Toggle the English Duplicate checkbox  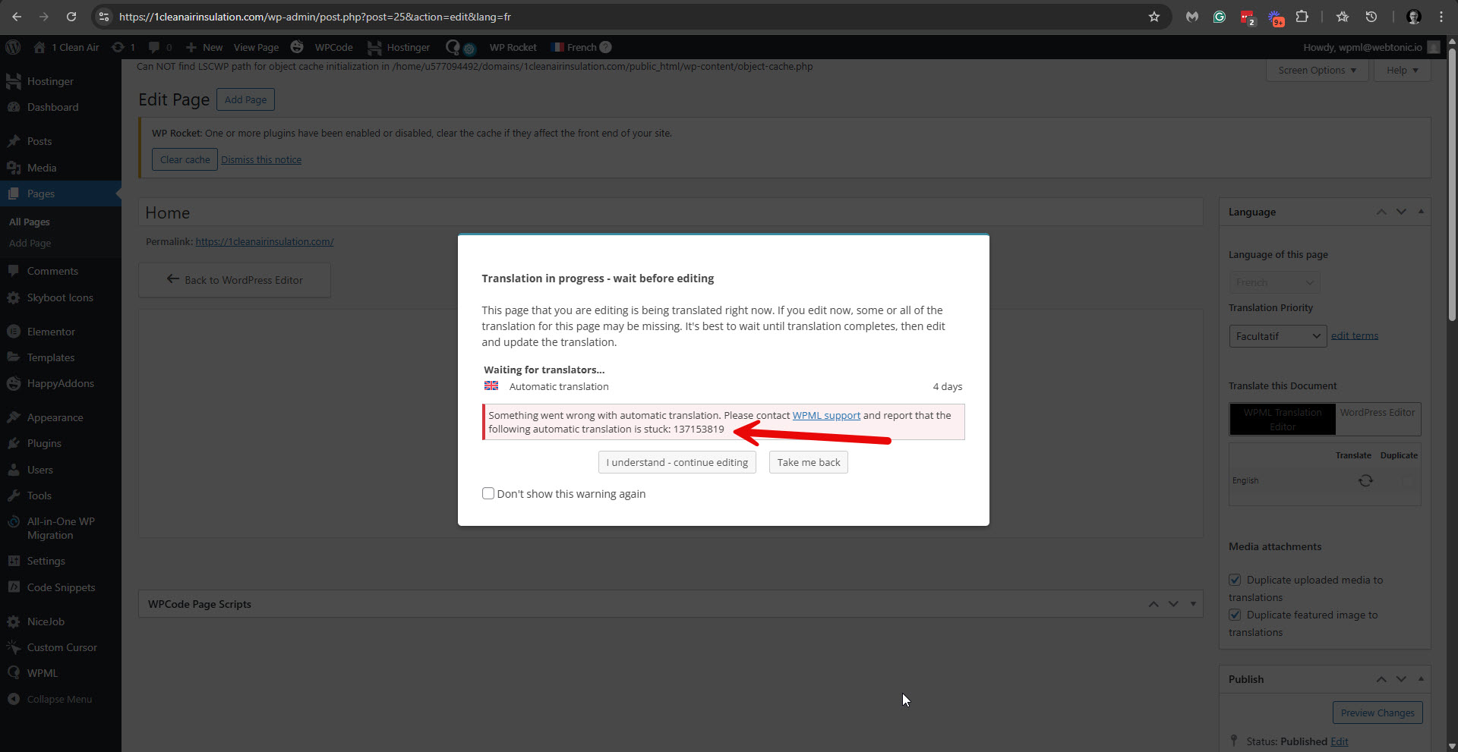pyautogui.click(x=1409, y=480)
